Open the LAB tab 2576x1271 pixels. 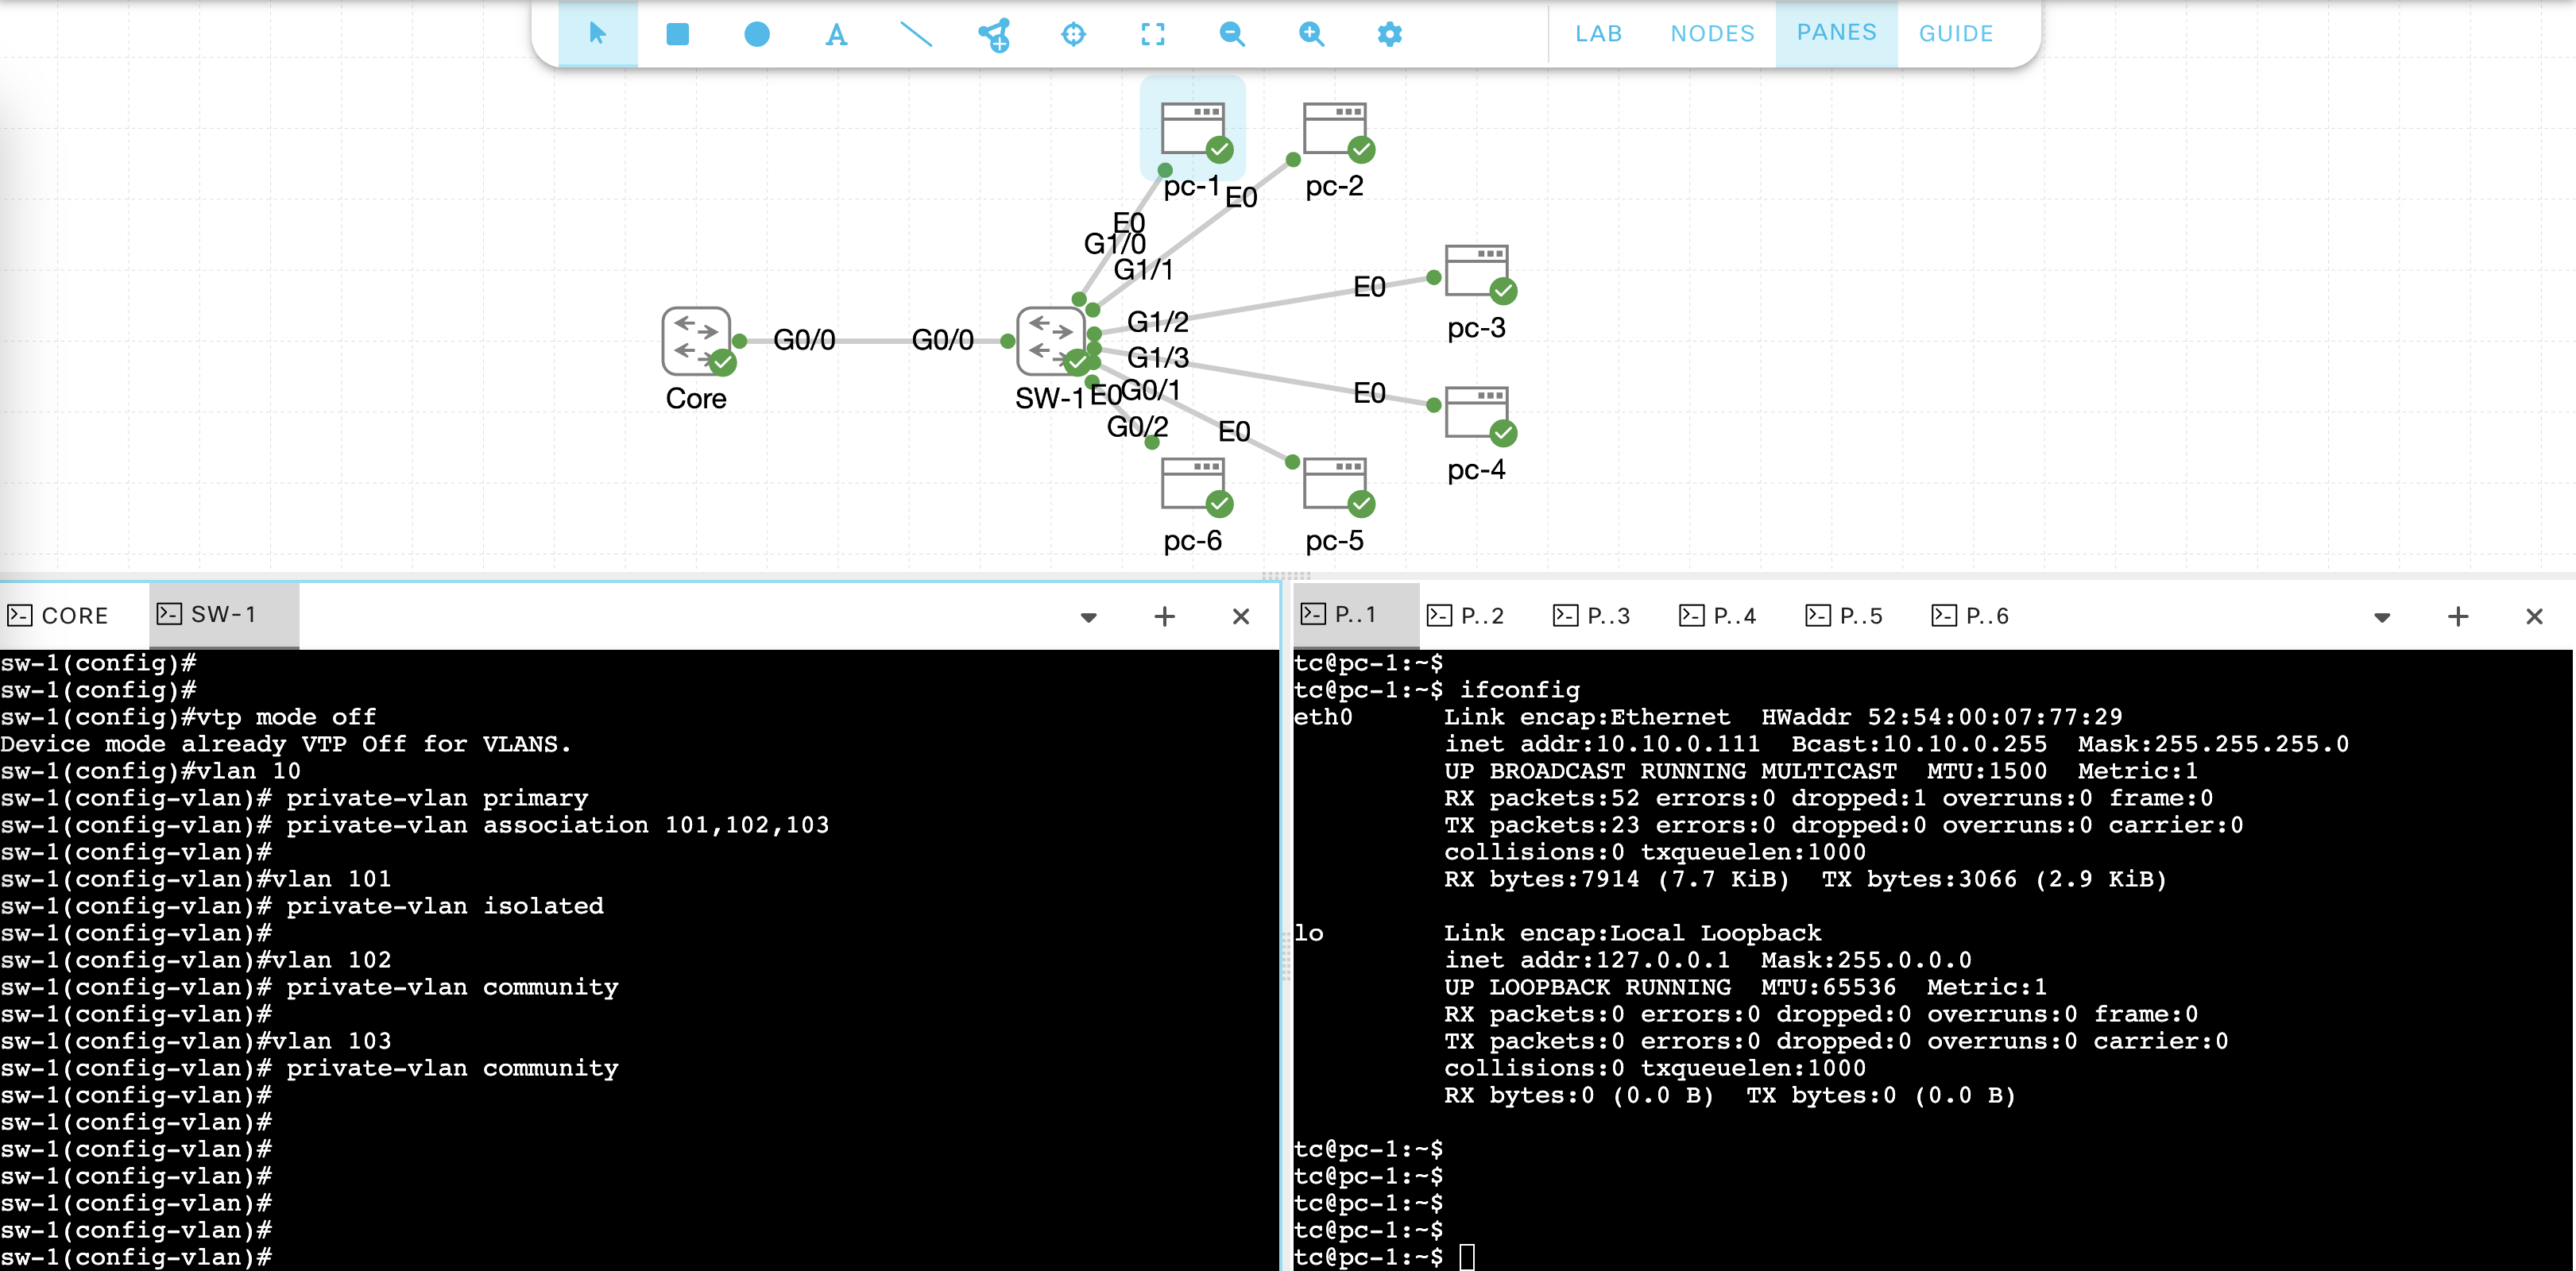click(x=1598, y=34)
